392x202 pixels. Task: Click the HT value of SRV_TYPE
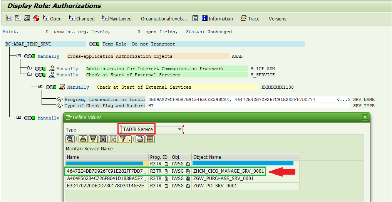coord(151,106)
